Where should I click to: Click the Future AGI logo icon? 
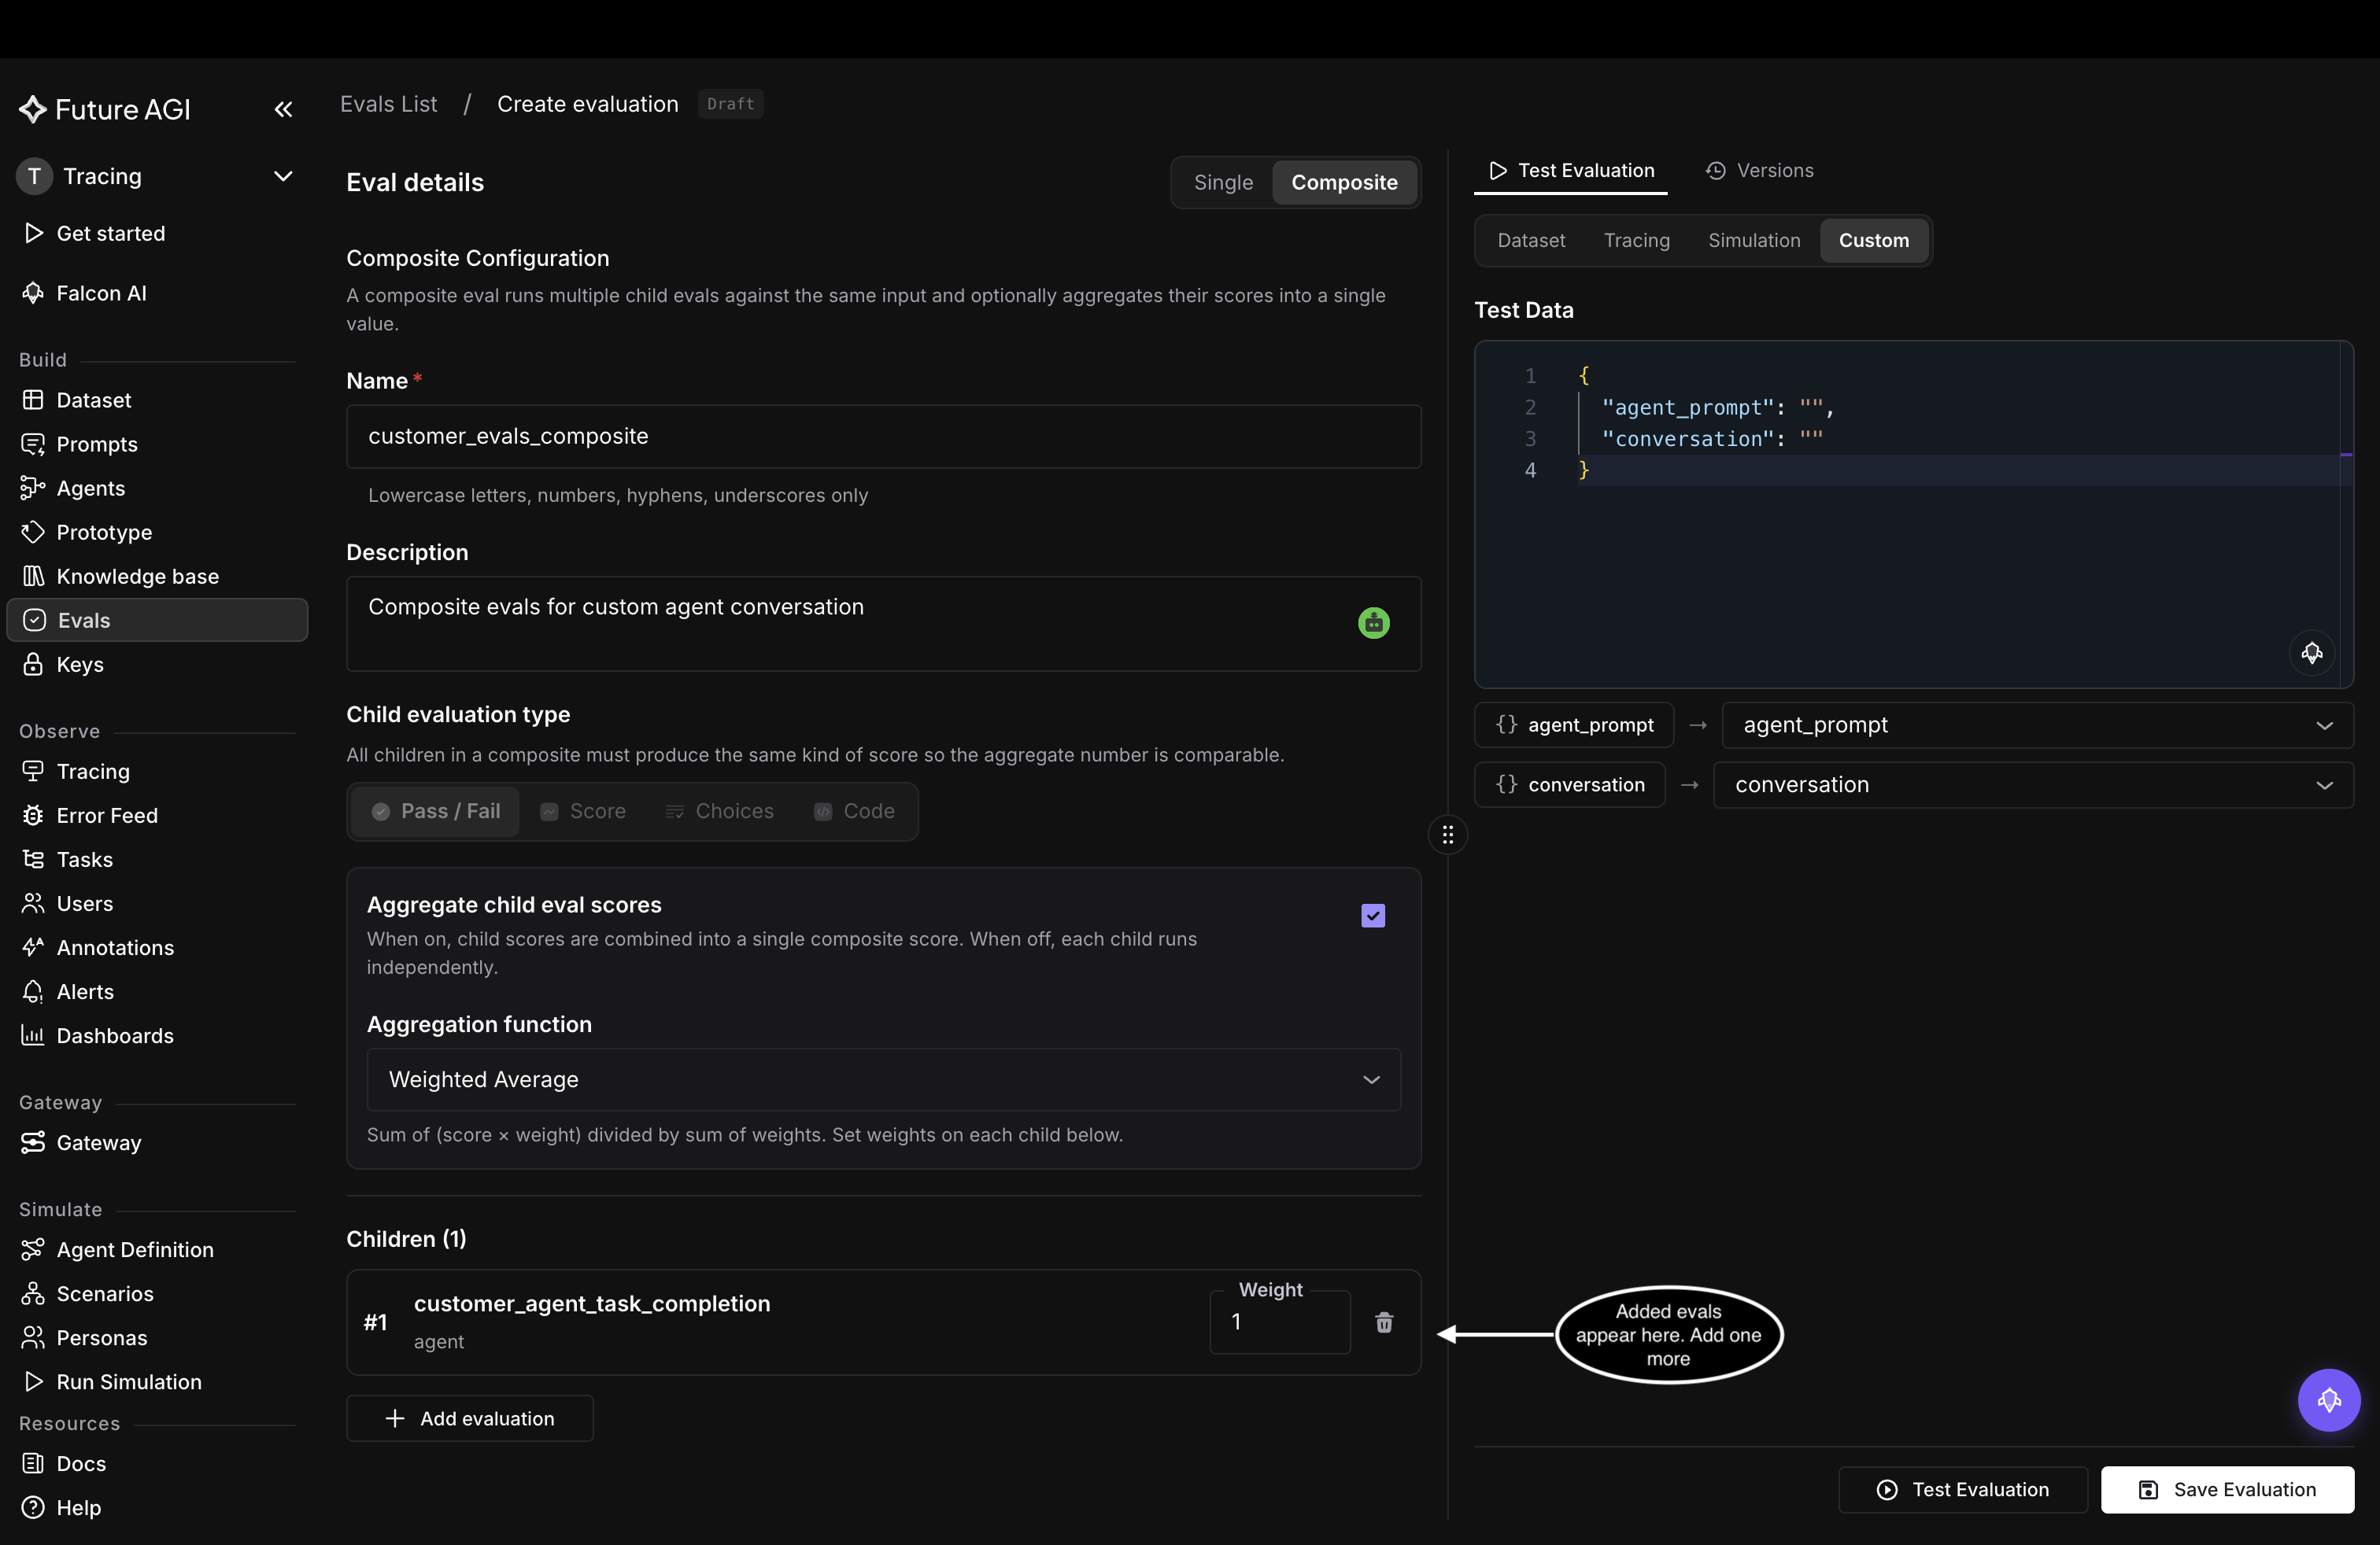tap(33, 109)
